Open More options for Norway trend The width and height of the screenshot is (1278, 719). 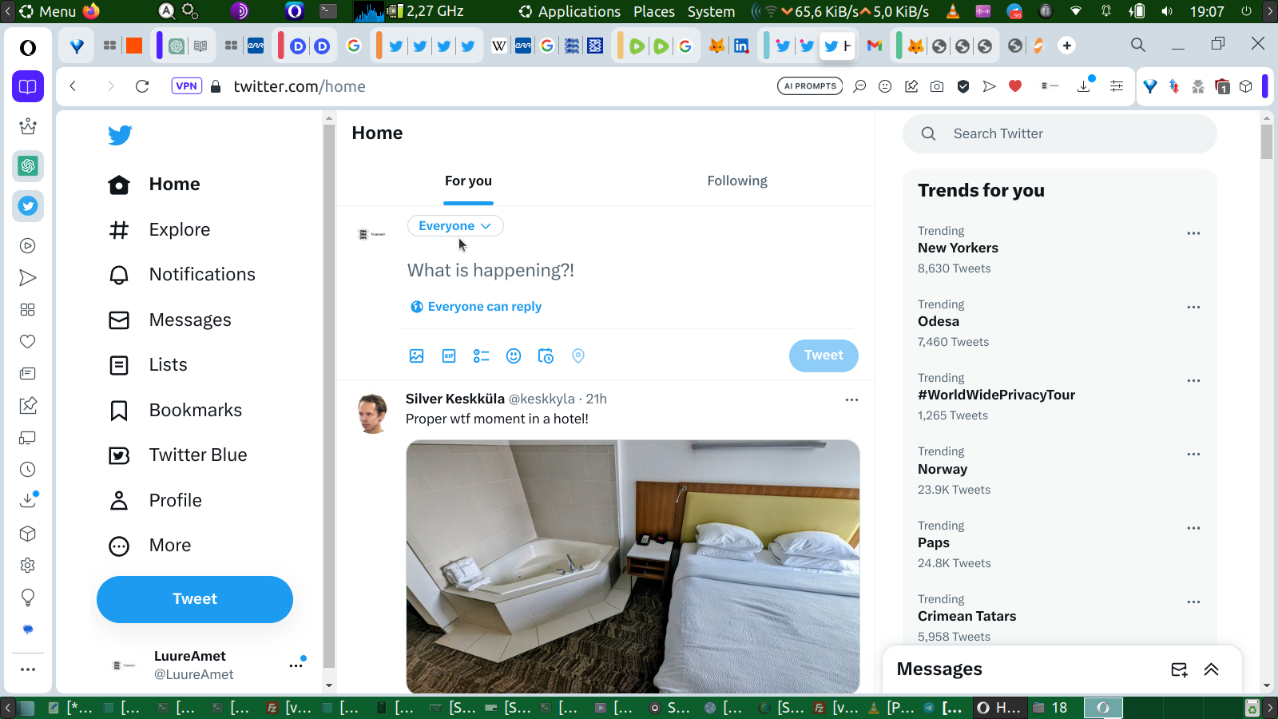tap(1193, 454)
